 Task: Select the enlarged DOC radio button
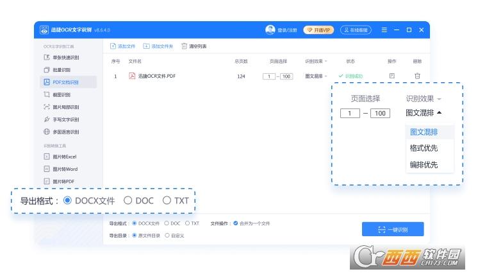[128, 201]
